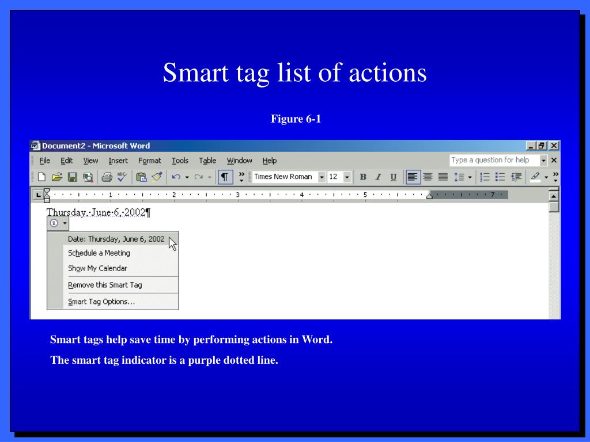Select Align Left

click(x=413, y=177)
